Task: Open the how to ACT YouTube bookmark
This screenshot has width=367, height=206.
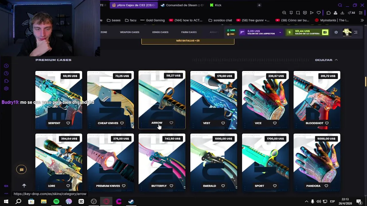Action: 186,20
